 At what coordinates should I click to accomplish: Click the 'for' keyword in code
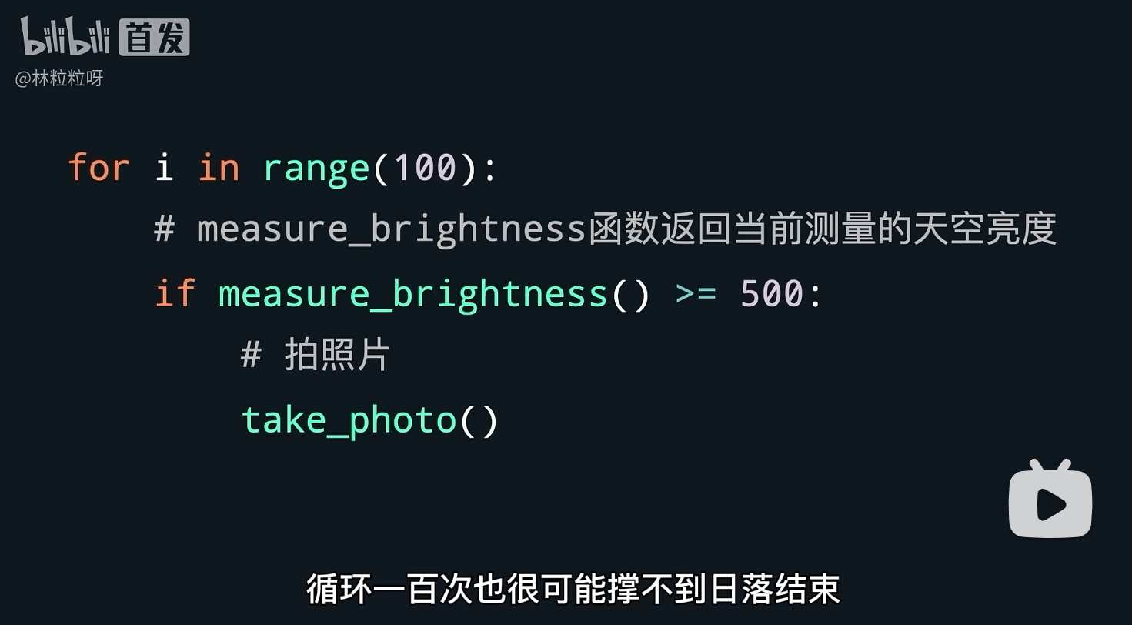click(99, 167)
